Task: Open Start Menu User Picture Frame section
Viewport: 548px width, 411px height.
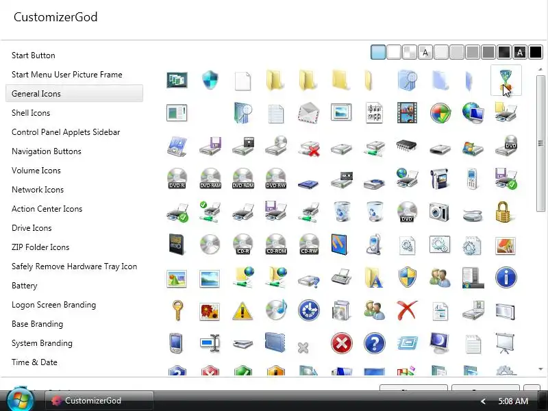Action: 66,75
